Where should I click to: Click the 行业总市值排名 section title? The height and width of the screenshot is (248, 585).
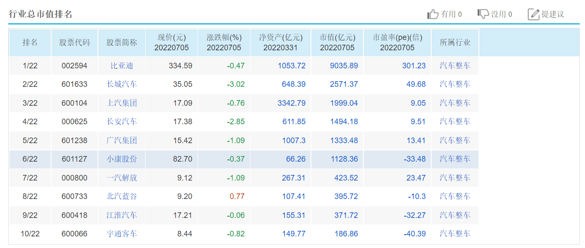41,14
